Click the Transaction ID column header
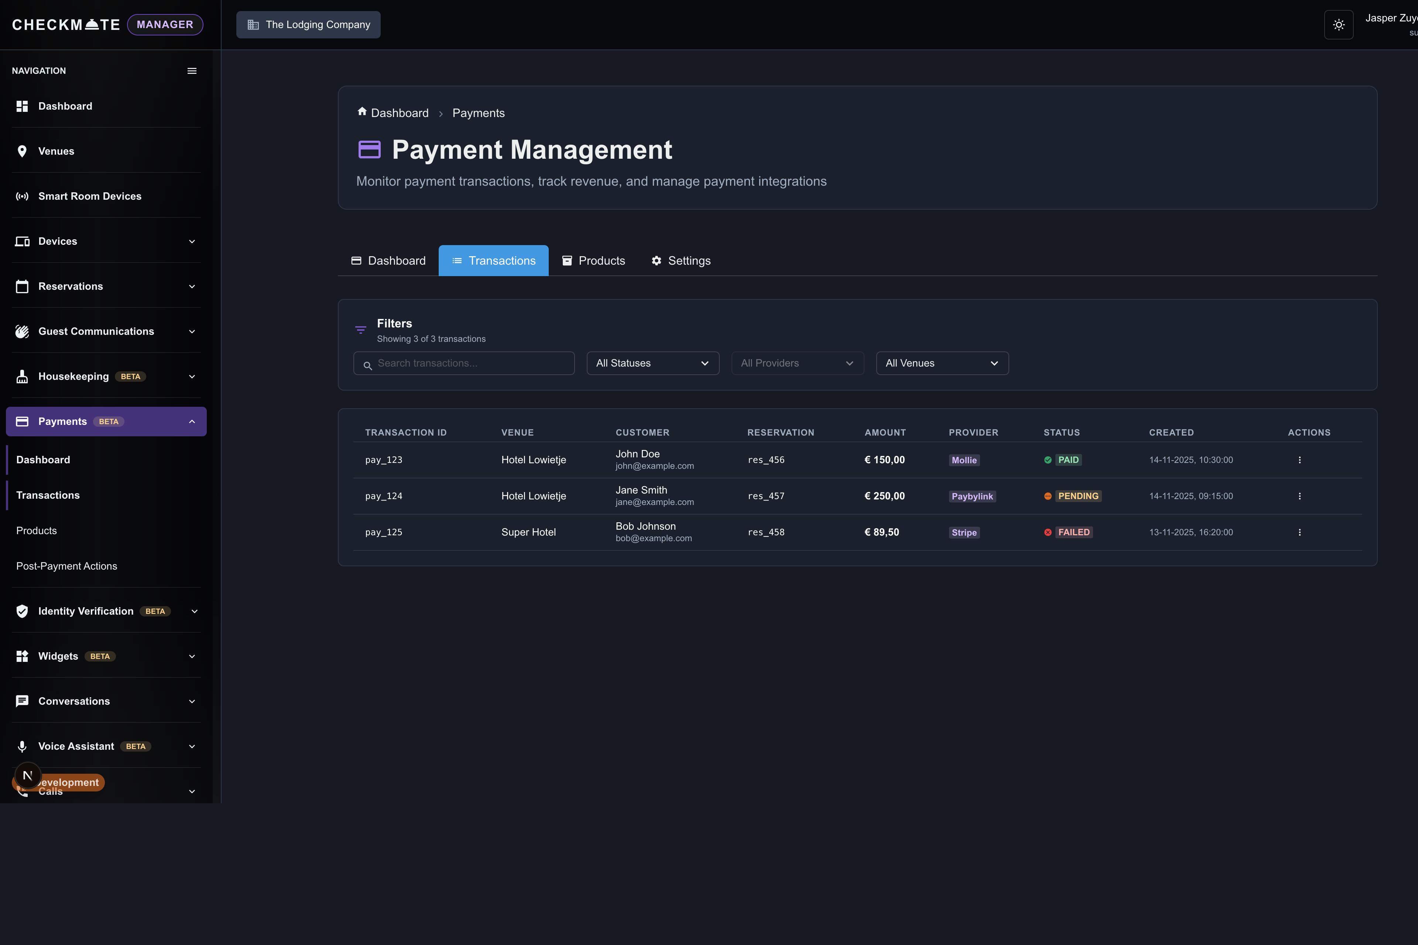The image size is (1418, 945). 406,433
